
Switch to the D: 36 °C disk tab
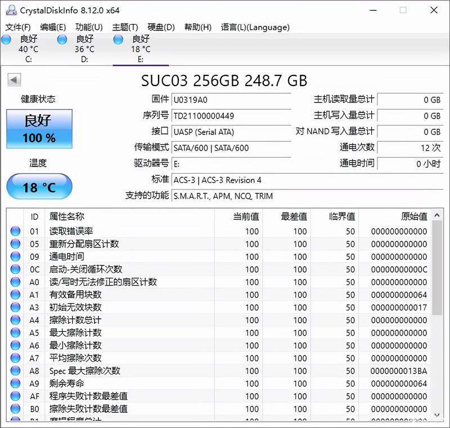point(84,49)
